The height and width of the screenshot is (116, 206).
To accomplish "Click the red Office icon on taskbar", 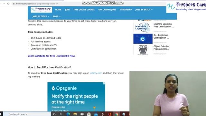I will (x=110, y=114).
